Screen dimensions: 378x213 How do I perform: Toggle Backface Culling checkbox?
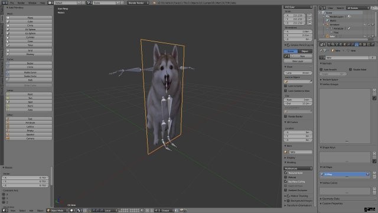point(286,182)
